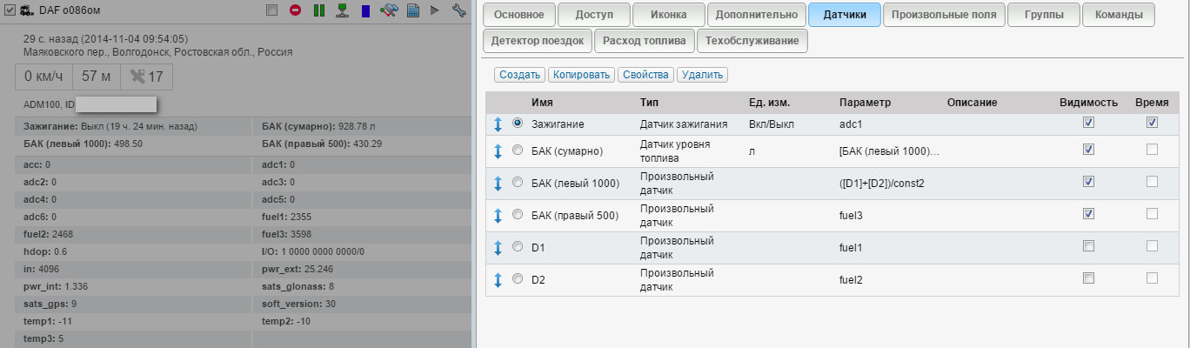Click the truck icon beside DAF о086ом
Viewport: 1190px width, 348px height.
point(27,10)
